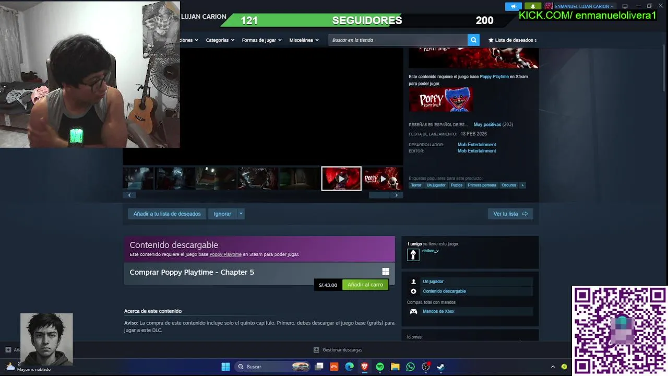Click Gestionar descargas at the bottom

coord(342,350)
